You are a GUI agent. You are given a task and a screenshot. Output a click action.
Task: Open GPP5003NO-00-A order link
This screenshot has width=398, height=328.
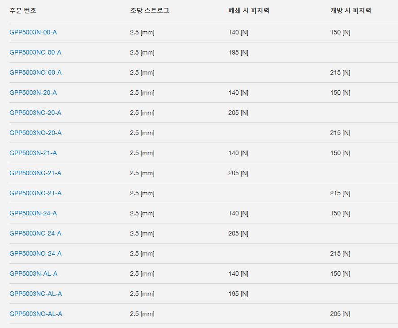(35, 72)
